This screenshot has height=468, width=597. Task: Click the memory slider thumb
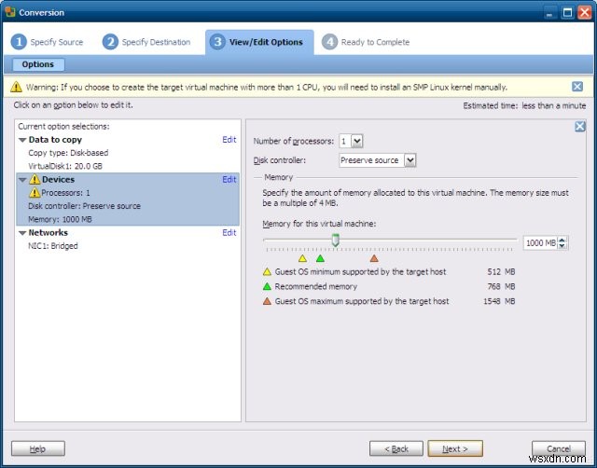point(336,241)
